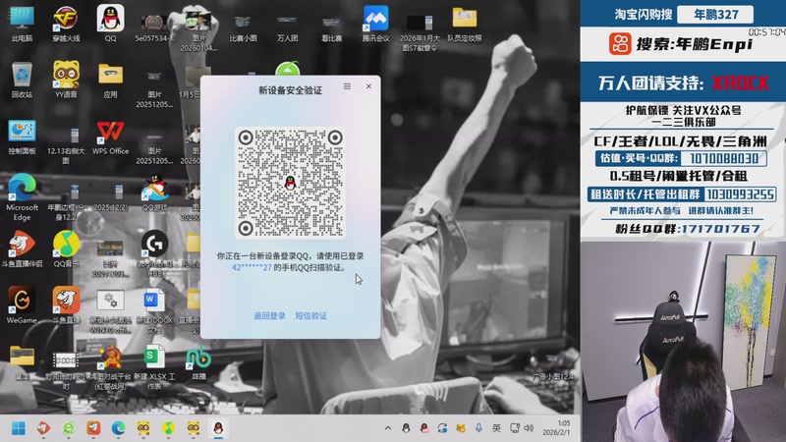The width and height of the screenshot is (786, 442).
Task: Open the 新建 DOCX 文档 file
Action: tap(154, 310)
